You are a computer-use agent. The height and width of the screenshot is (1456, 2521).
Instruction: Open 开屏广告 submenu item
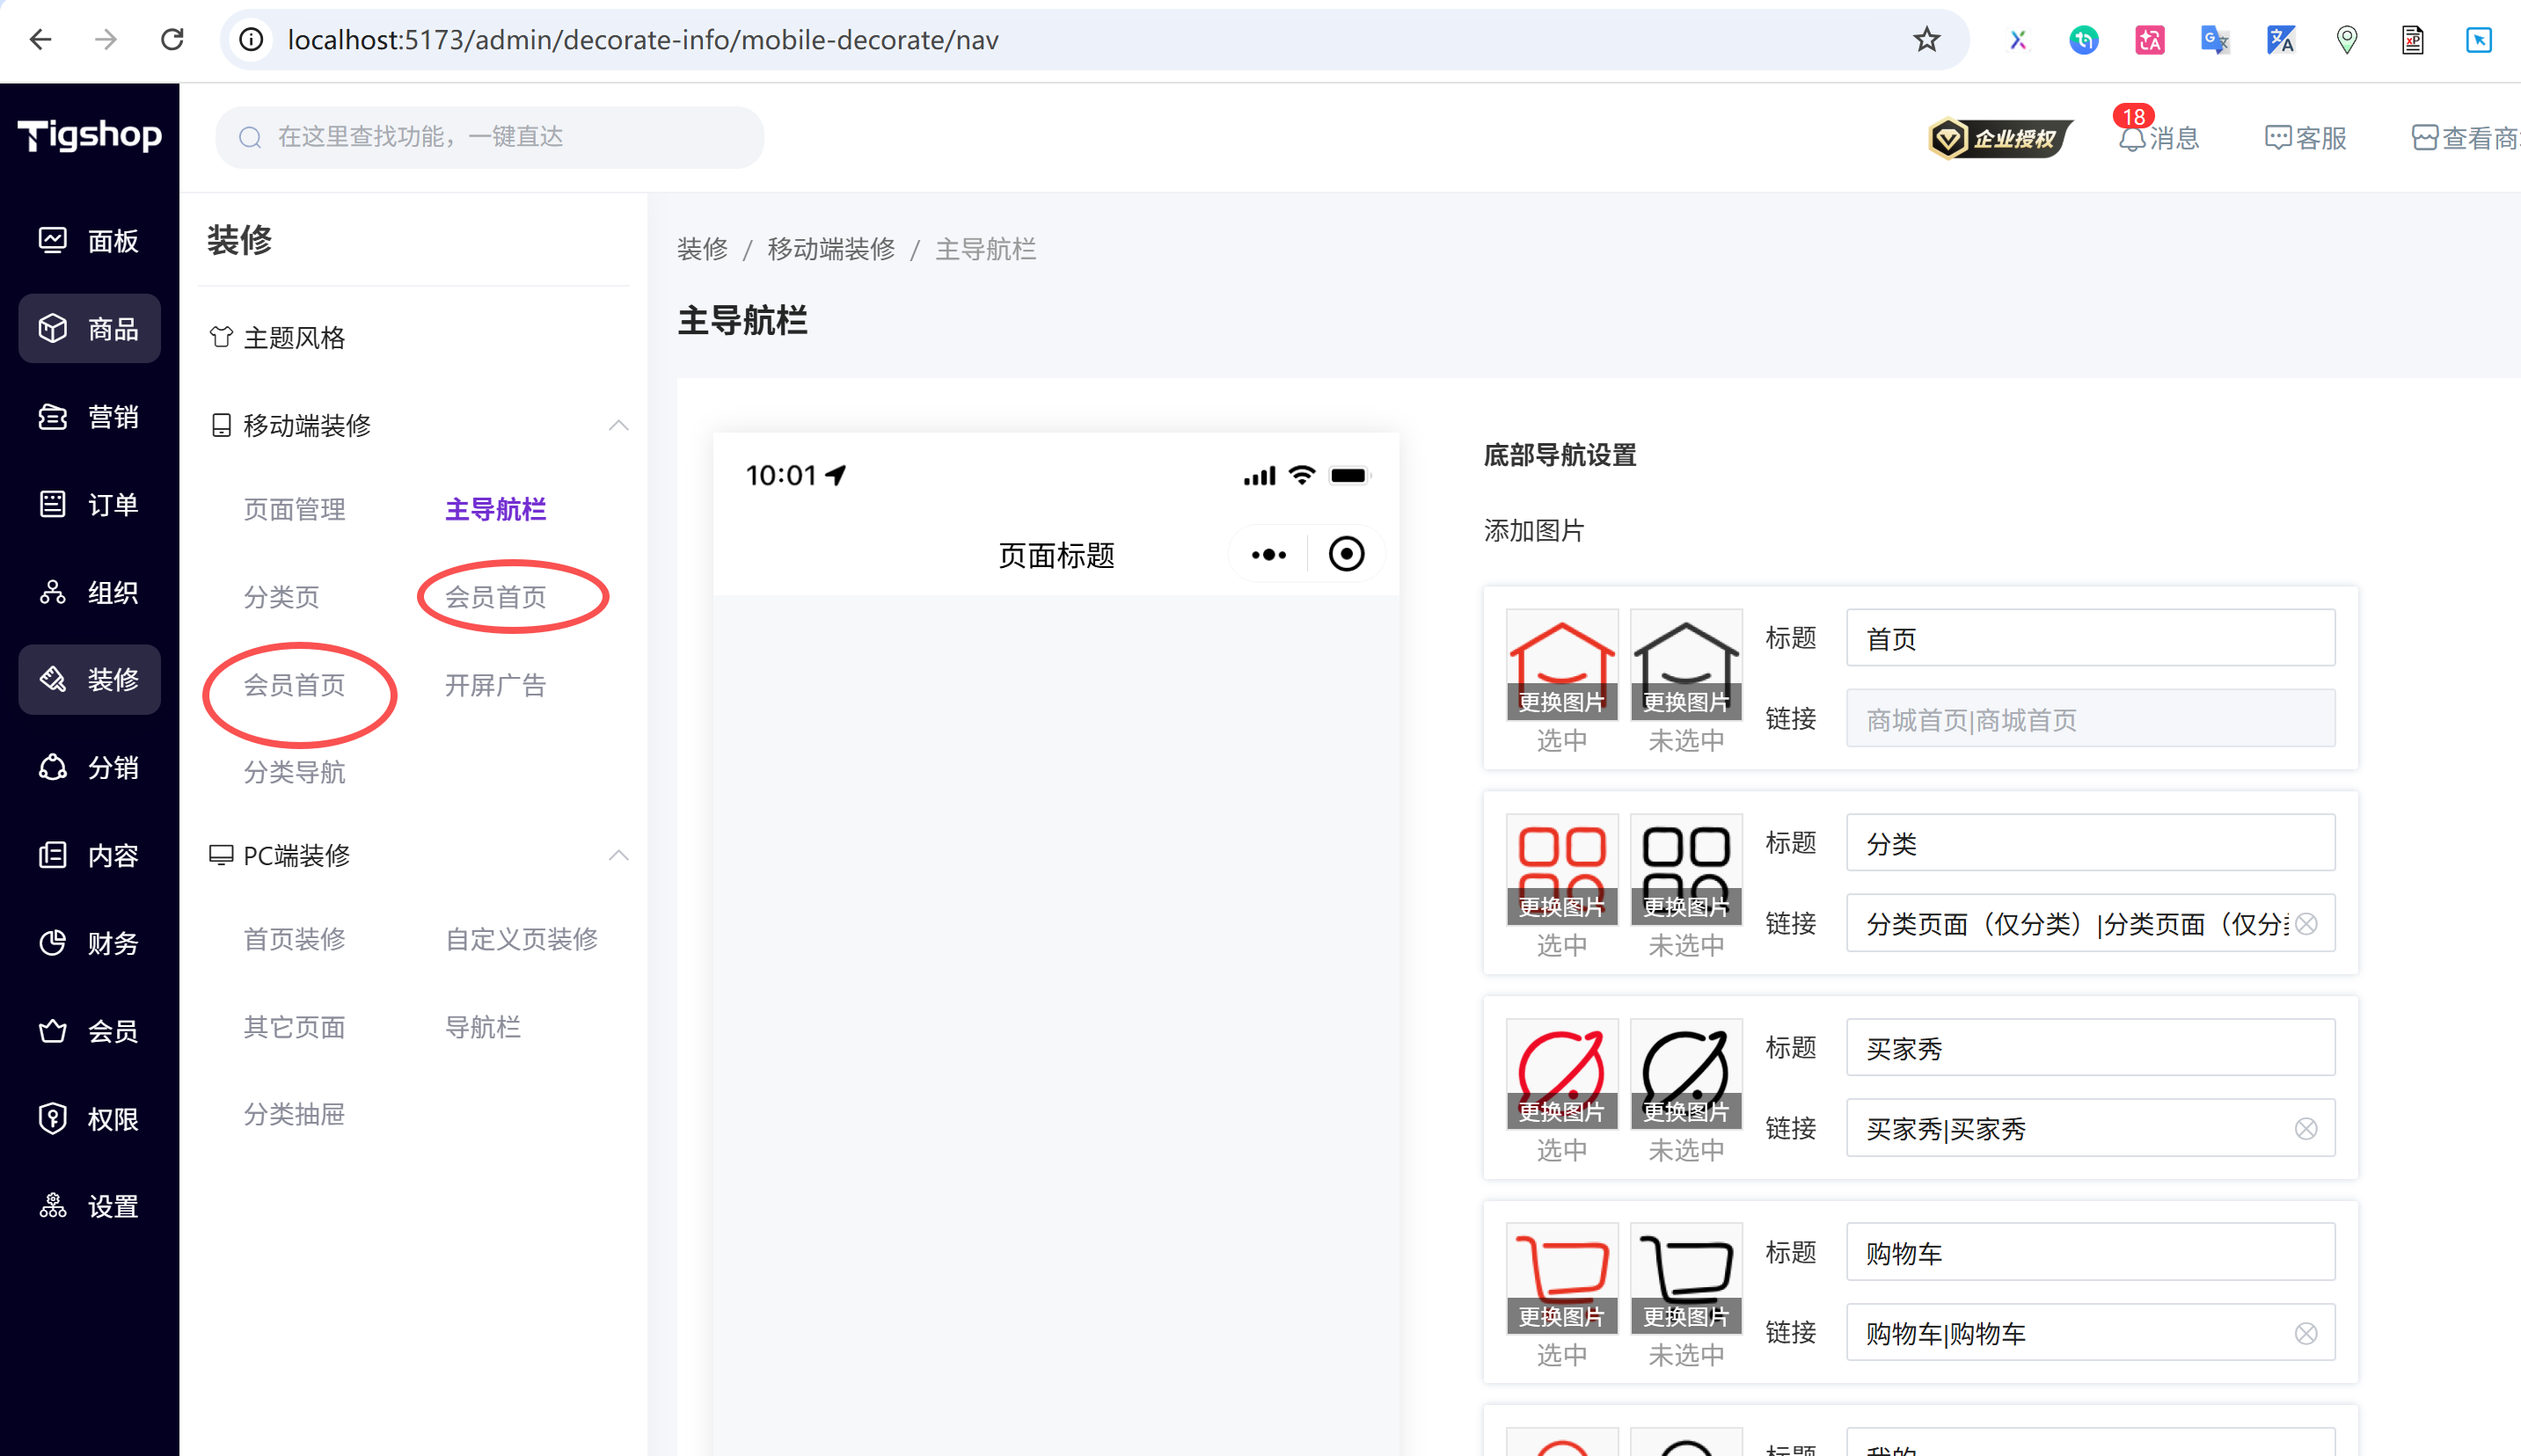pos(495,685)
